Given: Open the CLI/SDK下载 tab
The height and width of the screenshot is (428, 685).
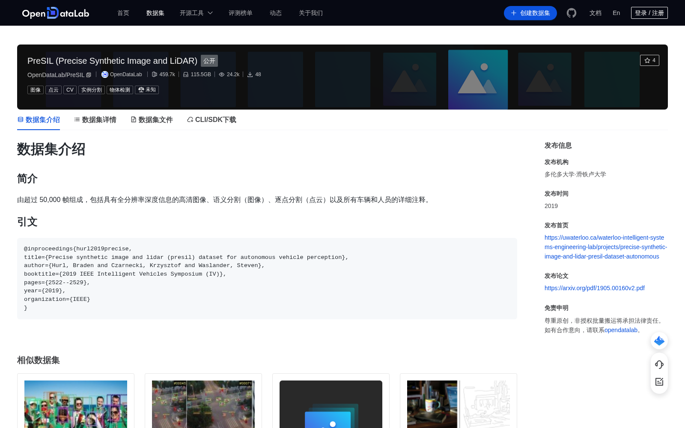Looking at the screenshot, I should click(x=211, y=120).
